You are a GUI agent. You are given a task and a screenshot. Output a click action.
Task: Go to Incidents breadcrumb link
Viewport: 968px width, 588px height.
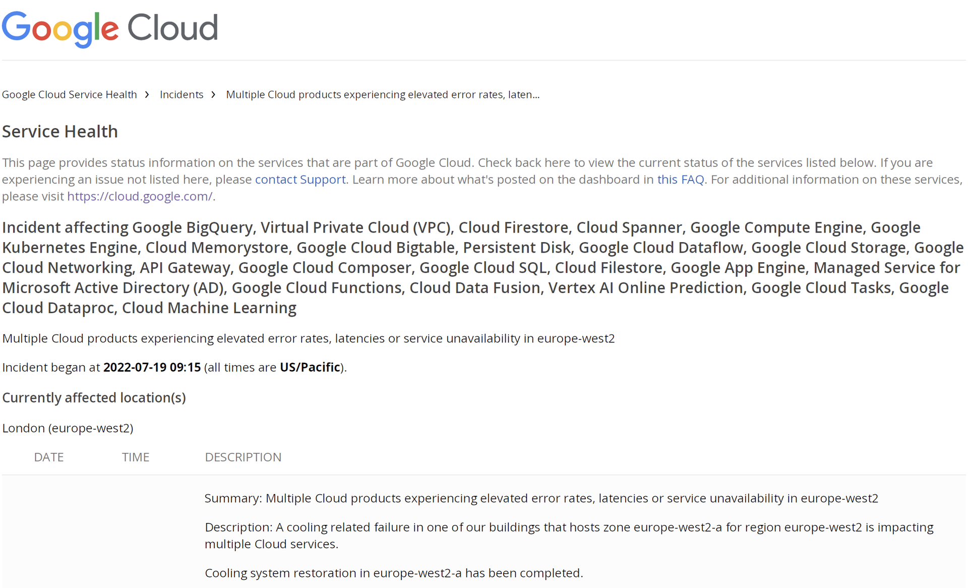(181, 94)
